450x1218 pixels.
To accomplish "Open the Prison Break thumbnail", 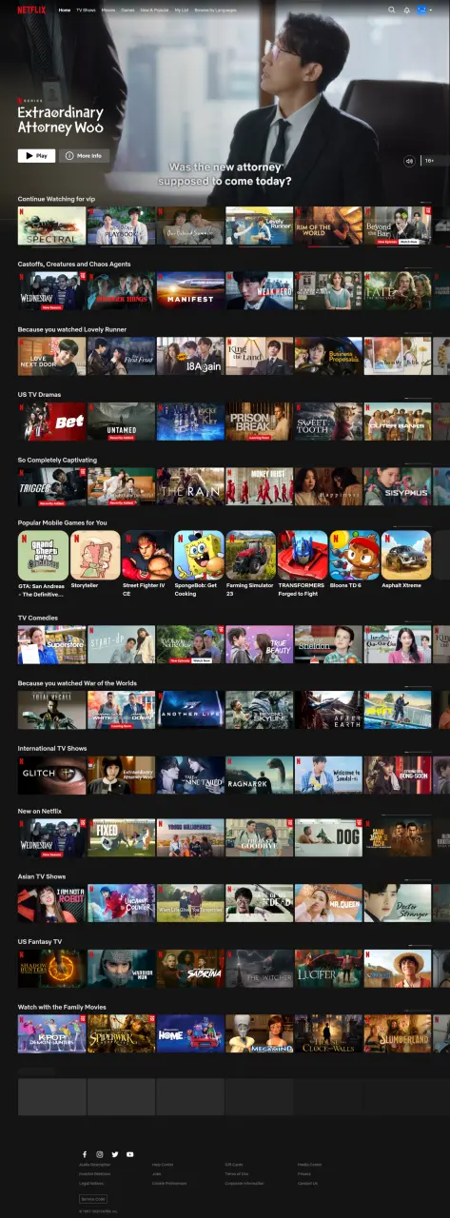I will pyautogui.click(x=260, y=422).
